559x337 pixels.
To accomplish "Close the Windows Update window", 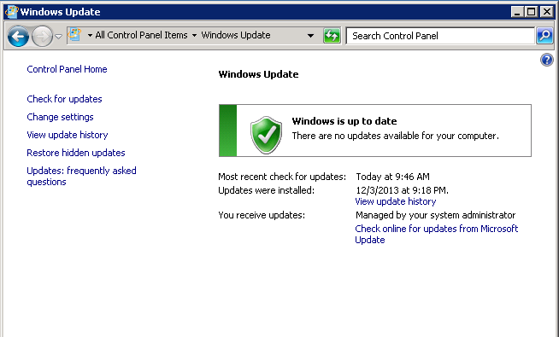I will 546,12.
